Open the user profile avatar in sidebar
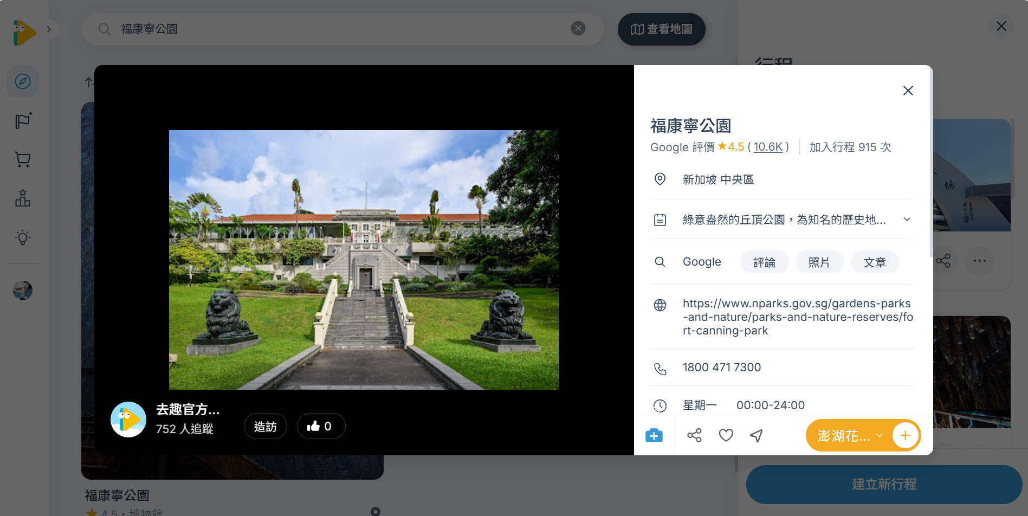The image size is (1028, 516). click(x=23, y=291)
